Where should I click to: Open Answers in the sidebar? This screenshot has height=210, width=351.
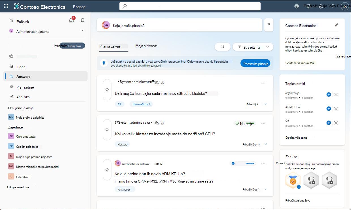(46, 76)
